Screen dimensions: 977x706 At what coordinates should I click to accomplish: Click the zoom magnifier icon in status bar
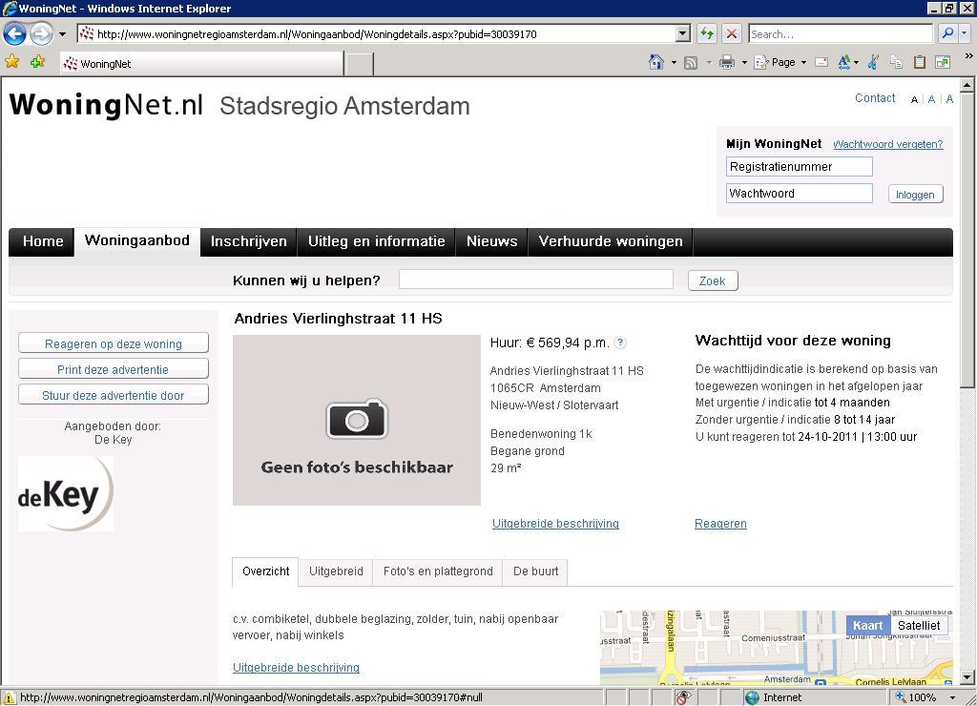pyautogui.click(x=901, y=697)
